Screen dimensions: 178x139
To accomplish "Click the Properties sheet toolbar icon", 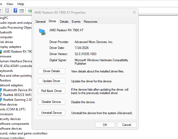I will coord(7,10).
